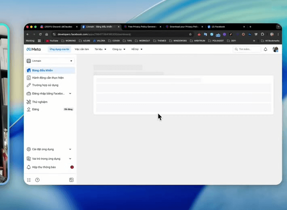This screenshot has width=287, height=210.
Task: Open the THEMES bookmarks folder
Action: [x=160, y=41]
